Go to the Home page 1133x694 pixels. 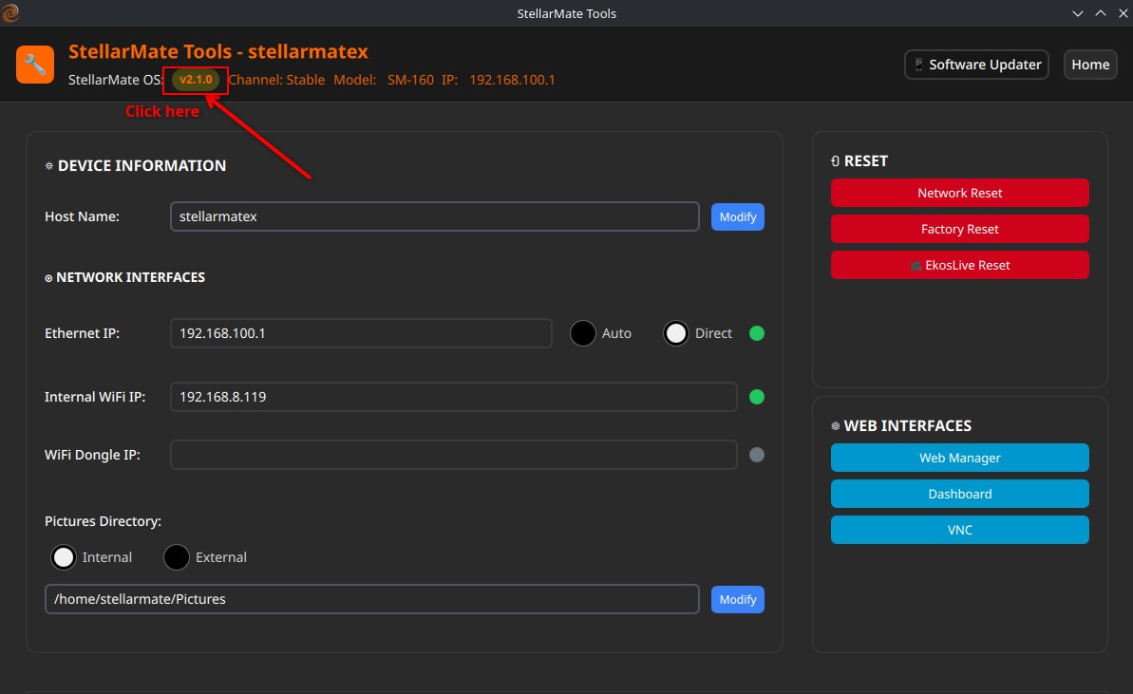[x=1090, y=65]
